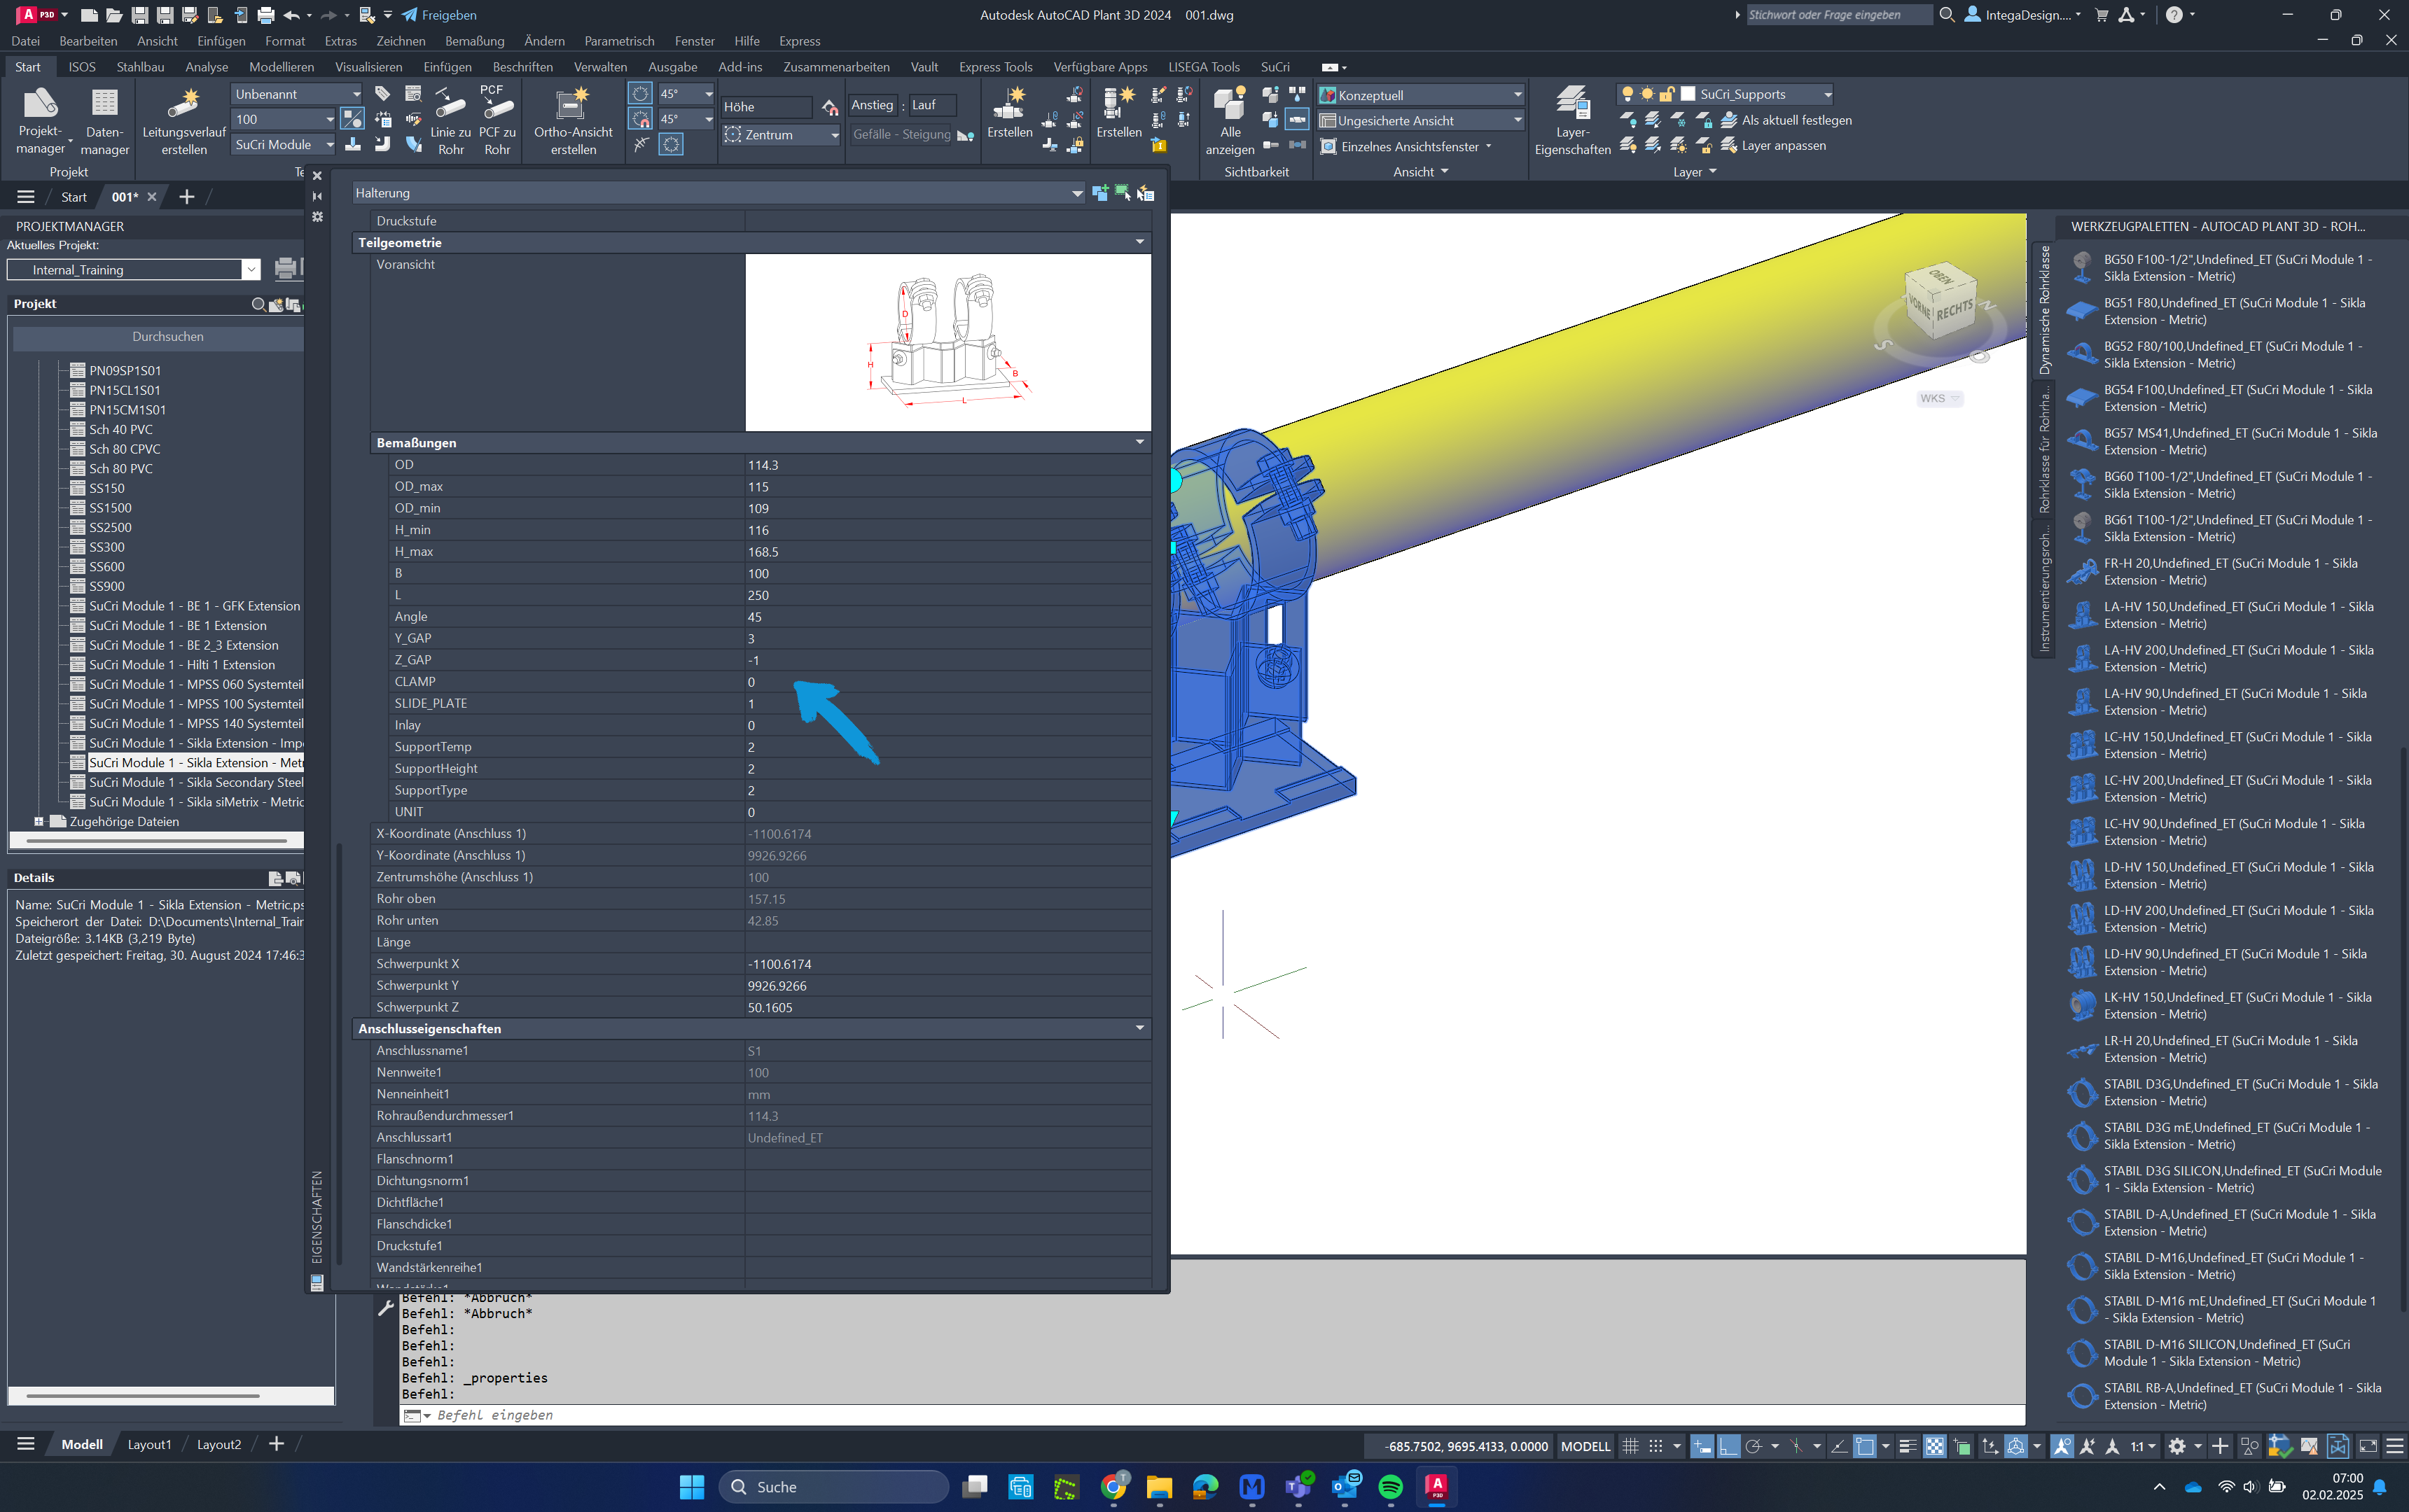The height and width of the screenshot is (1512, 2409).
Task: Toggle snap mode in status bar
Action: 1655,1446
